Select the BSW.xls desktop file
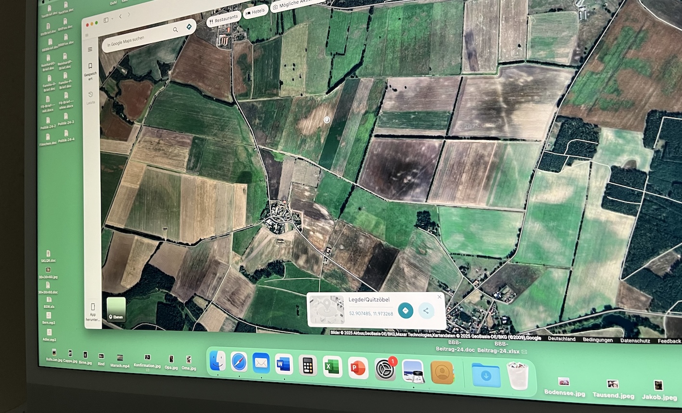Screen dimensions: 682x413 (49, 302)
